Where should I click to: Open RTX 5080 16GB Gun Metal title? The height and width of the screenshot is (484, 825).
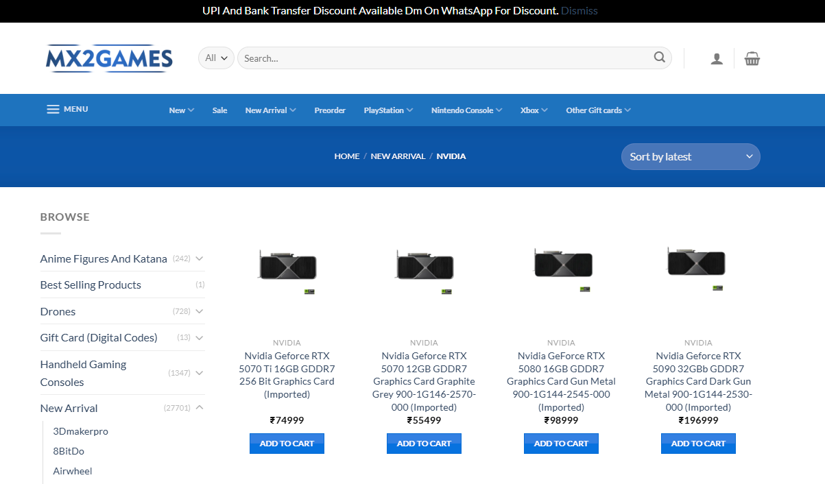561,381
